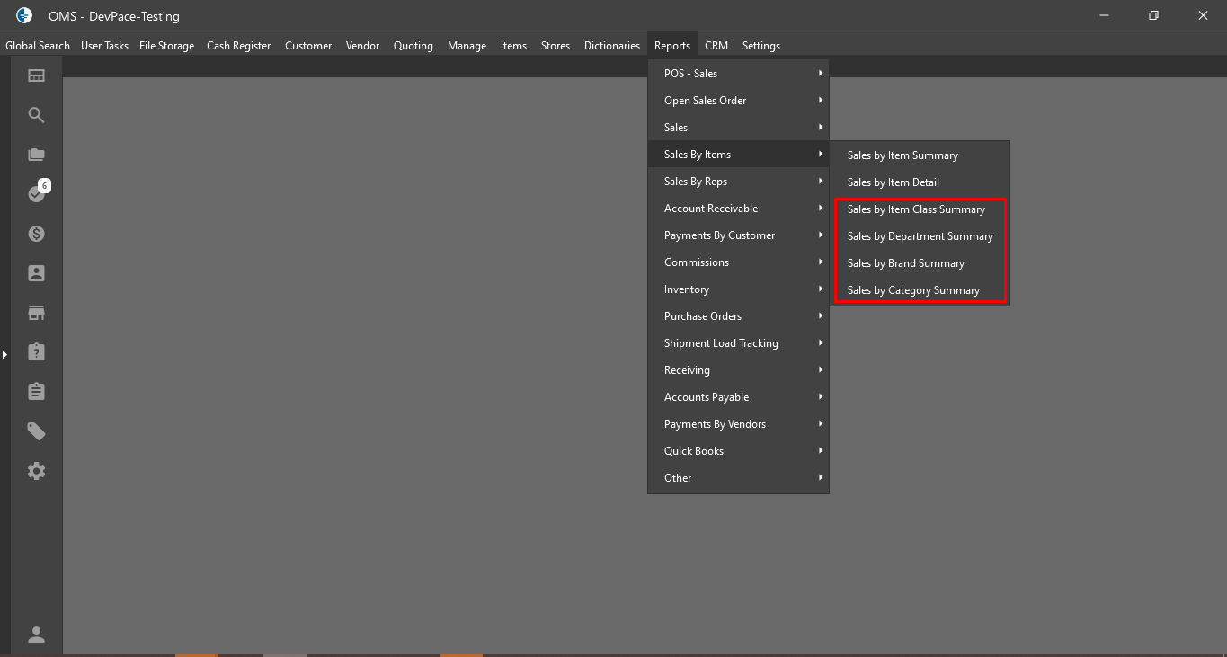1227x657 pixels.
Task: Open search via sidebar magnifier icon
Action: tap(36, 115)
